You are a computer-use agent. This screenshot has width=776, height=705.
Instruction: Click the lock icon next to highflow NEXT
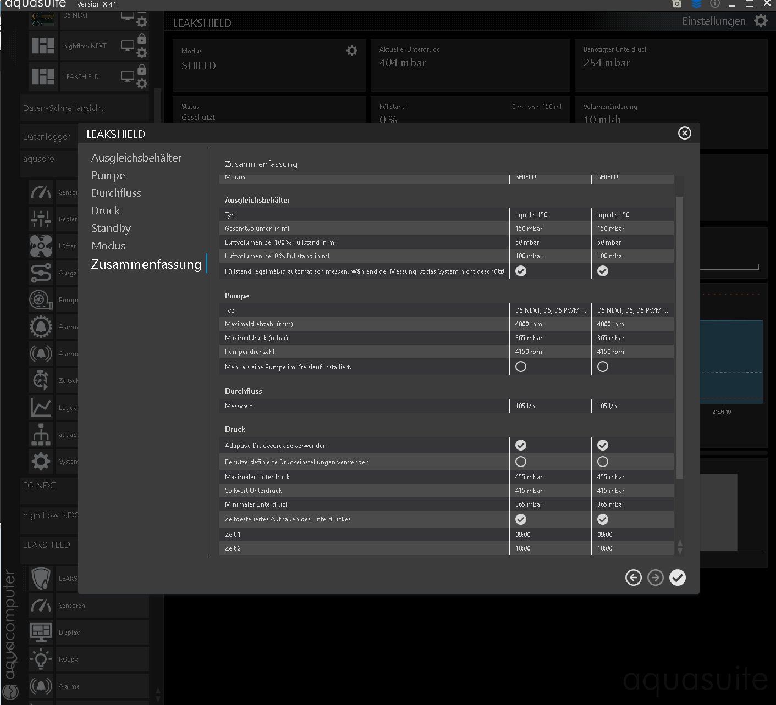[x=142, y=38]
